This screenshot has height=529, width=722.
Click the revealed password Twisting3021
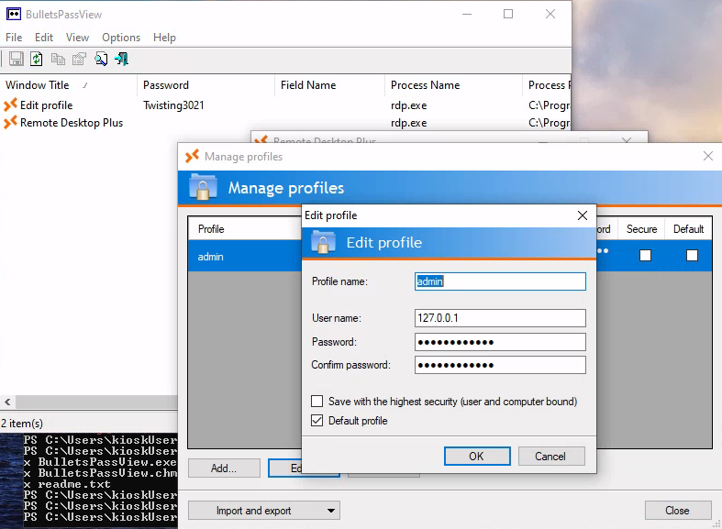pyautogui.click(x=173, y=105)
